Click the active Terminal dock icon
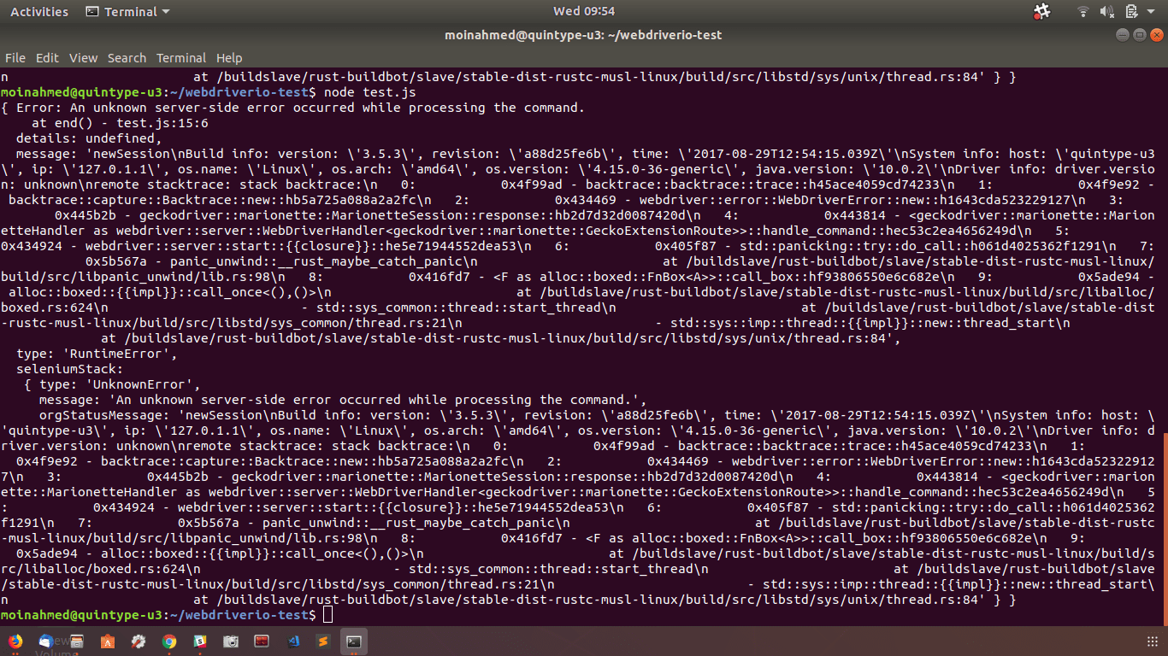 352,641
